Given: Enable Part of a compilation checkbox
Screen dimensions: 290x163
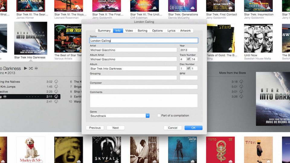Looking at the screenshot, I should coord(159,116).
